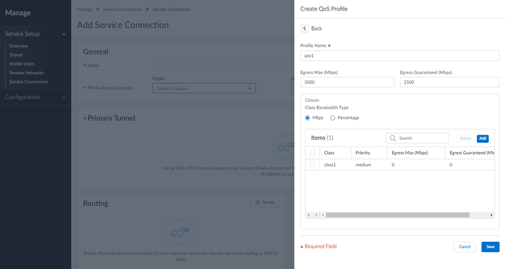Go to Mobile Users page
The width and height of the screenshot is (505, 269).
click(x=22, y=64)
